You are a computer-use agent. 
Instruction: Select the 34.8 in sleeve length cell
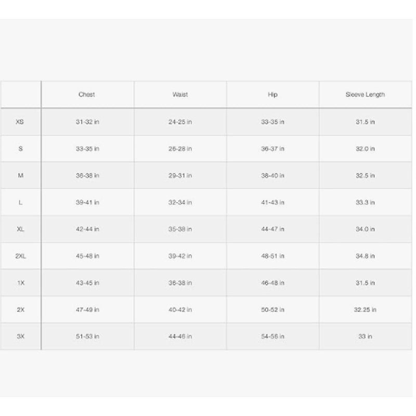[366, 256]
